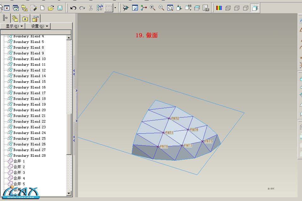Expand the selection box tool dropdown arrow

coord(115,8)
